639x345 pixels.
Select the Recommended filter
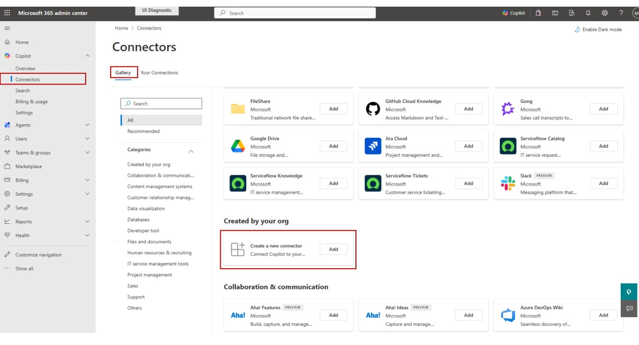pos(143,131)
